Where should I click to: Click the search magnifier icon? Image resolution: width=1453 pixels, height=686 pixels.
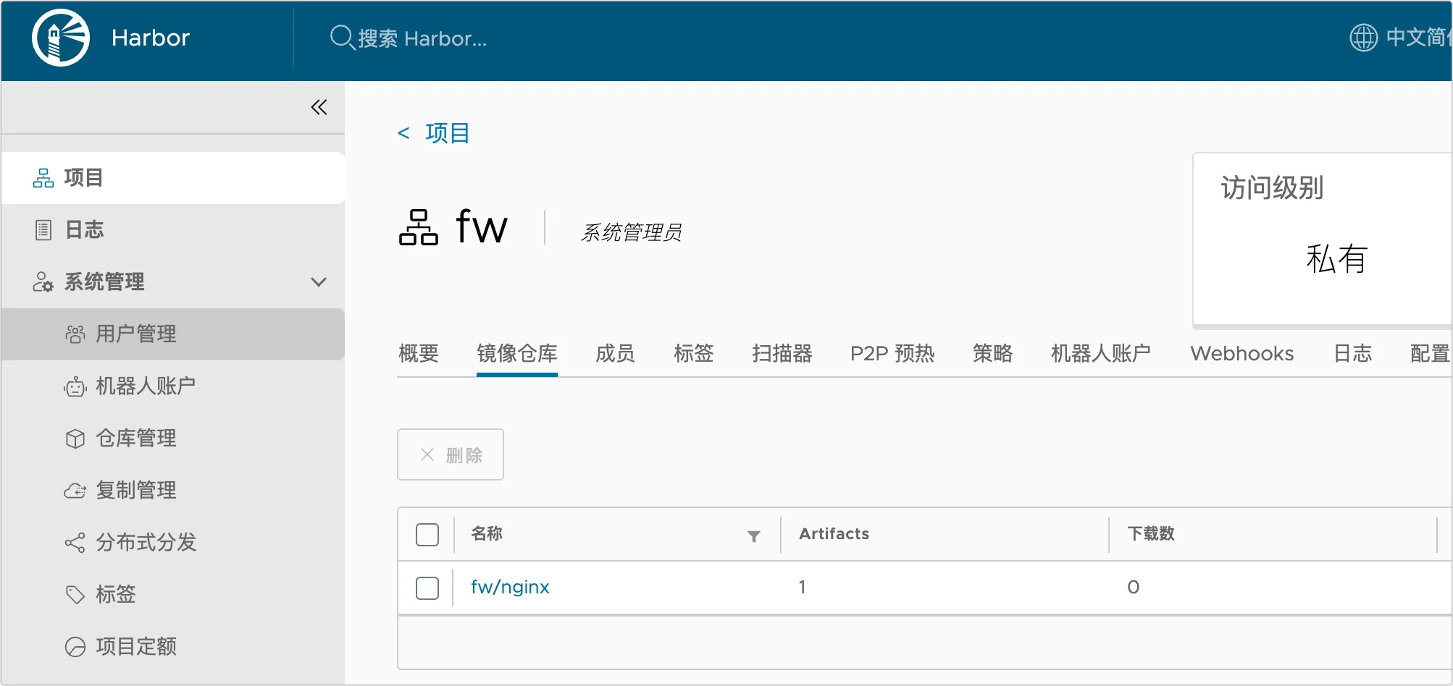coord(341,38)
